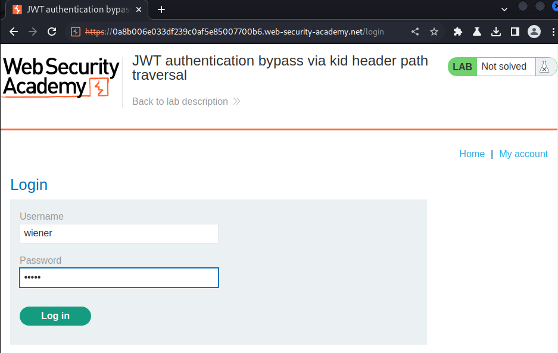Open the Chrome profile avatar
The image size is (558, 353).
pos(534,32)
